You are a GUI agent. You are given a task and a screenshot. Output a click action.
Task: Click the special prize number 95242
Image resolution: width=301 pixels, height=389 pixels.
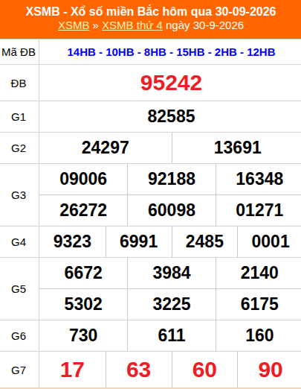(171, 83)
